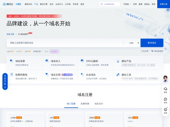Click the 域名交易 heart icon
Screen dimensions: 170x127
tap(47, 74)
